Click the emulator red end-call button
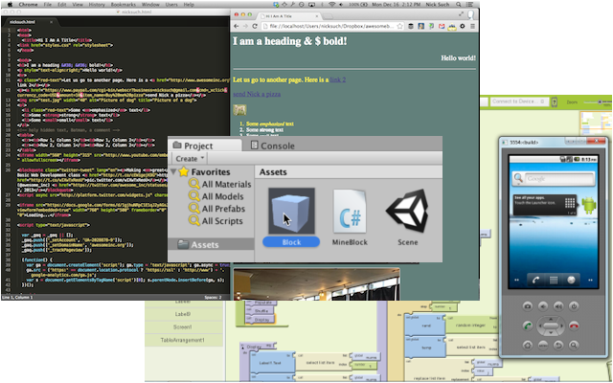Viewport: 613px width, 383px height. 574,326
